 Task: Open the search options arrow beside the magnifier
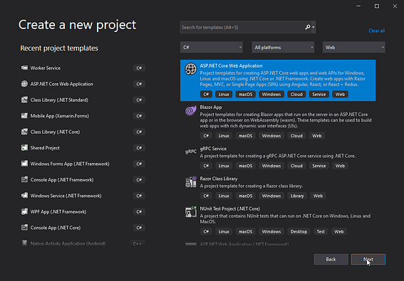point(314,27)
